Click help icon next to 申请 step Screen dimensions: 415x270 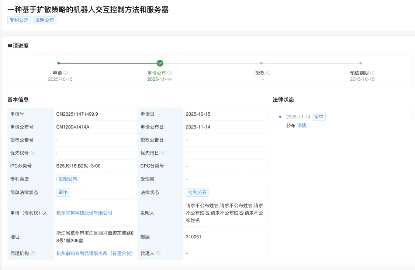pyautogui.click(x=66, y=73)
